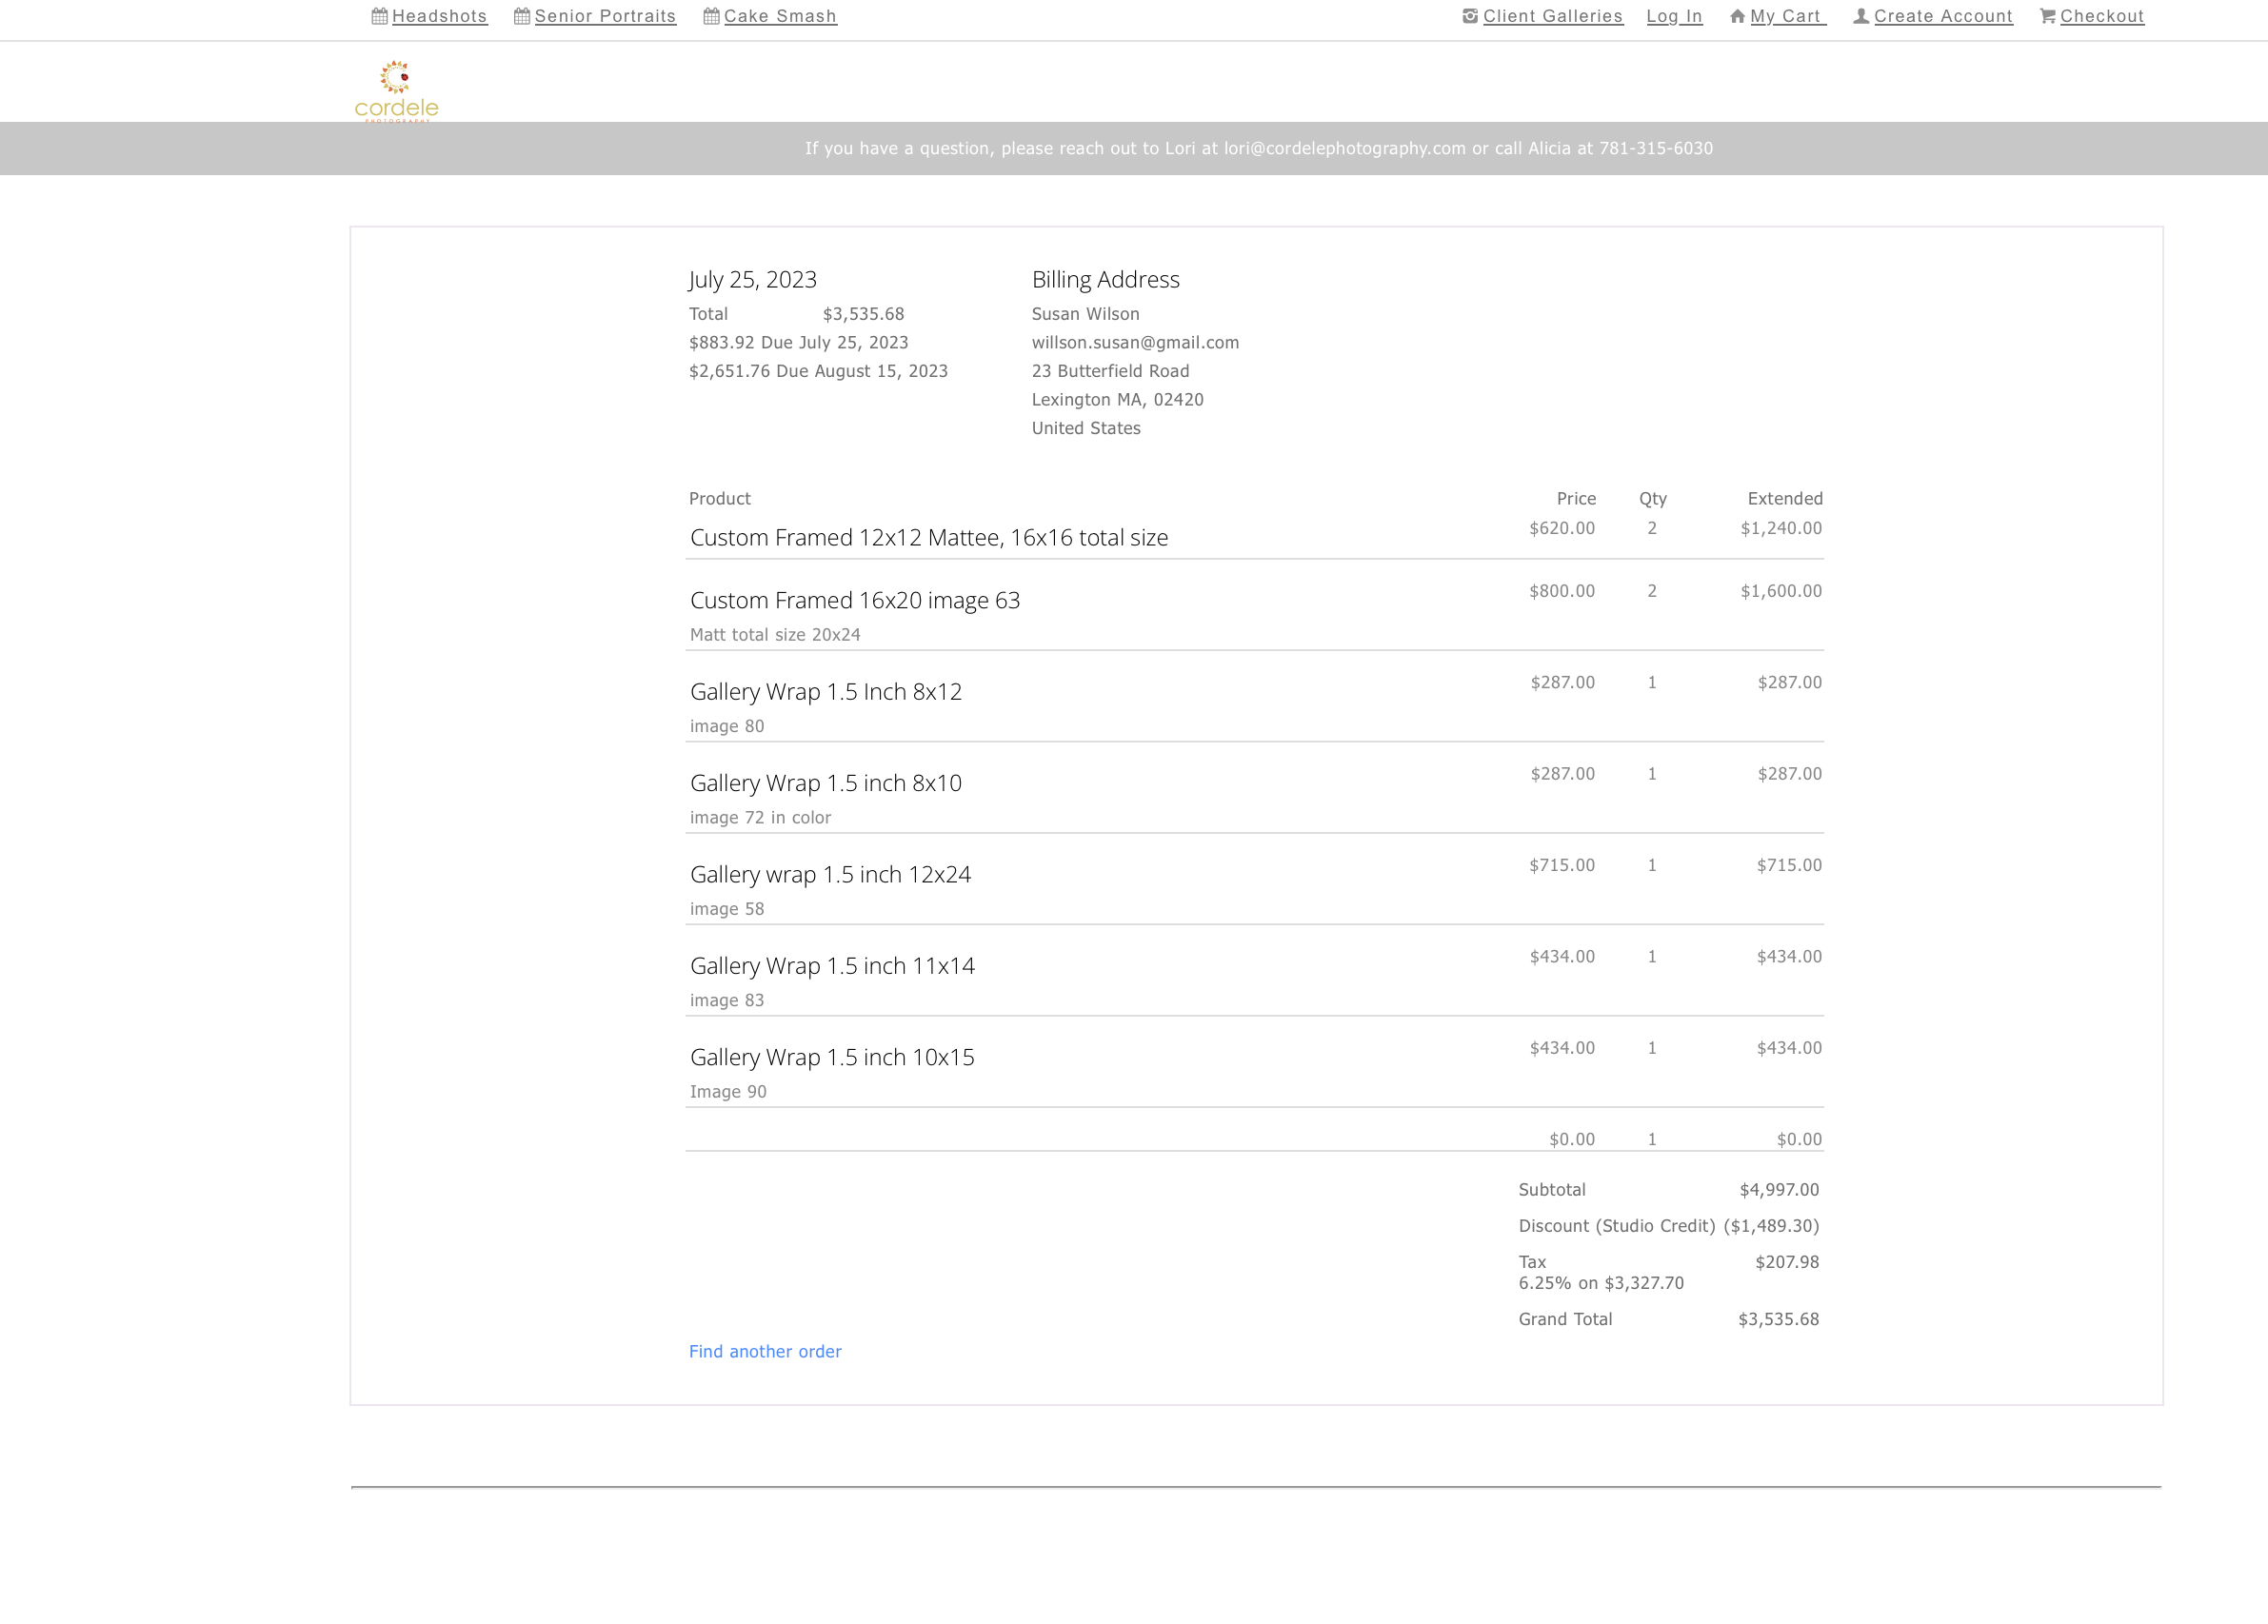The width and height of the screenshot is (2268, 1624).
Task: Click the calendar icon beside Cake Smash
Action: tap(711, 16)
